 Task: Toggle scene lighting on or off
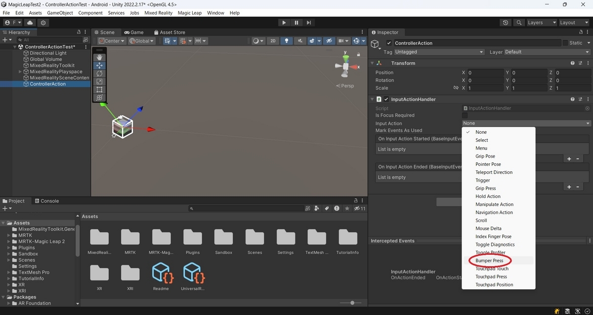(x=286, y=41)
